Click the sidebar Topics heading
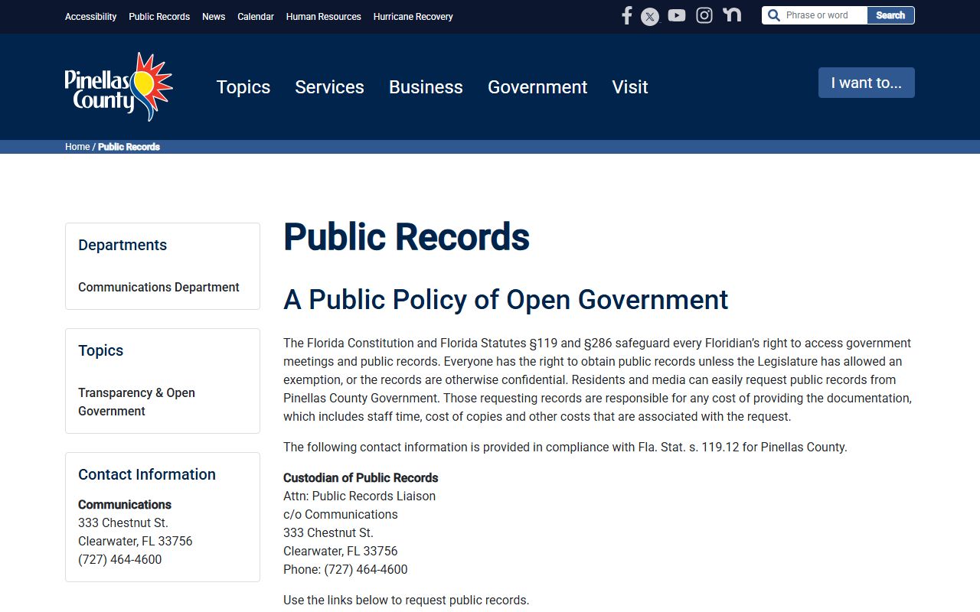Image resolution: width=980 pixels, height=612 pixels. (x=101, y=350)
